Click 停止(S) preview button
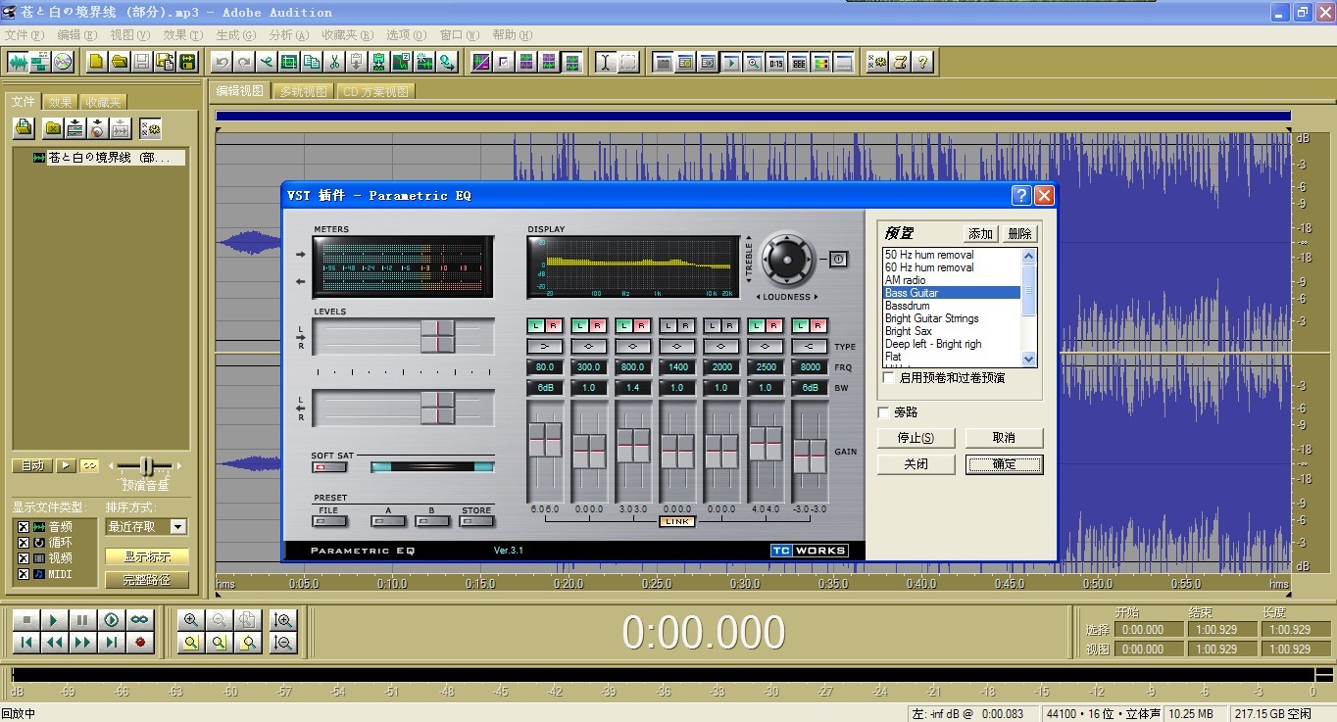Image resolution: width=1337 pixels, height=722 pixels. tap(916, 437)
